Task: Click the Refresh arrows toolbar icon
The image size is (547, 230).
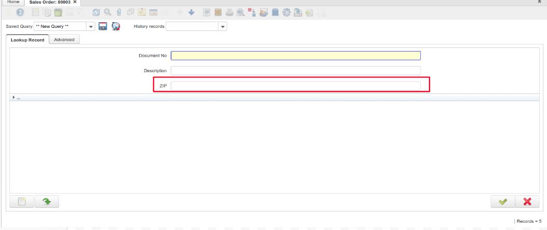Action: (x=96, y=13)
